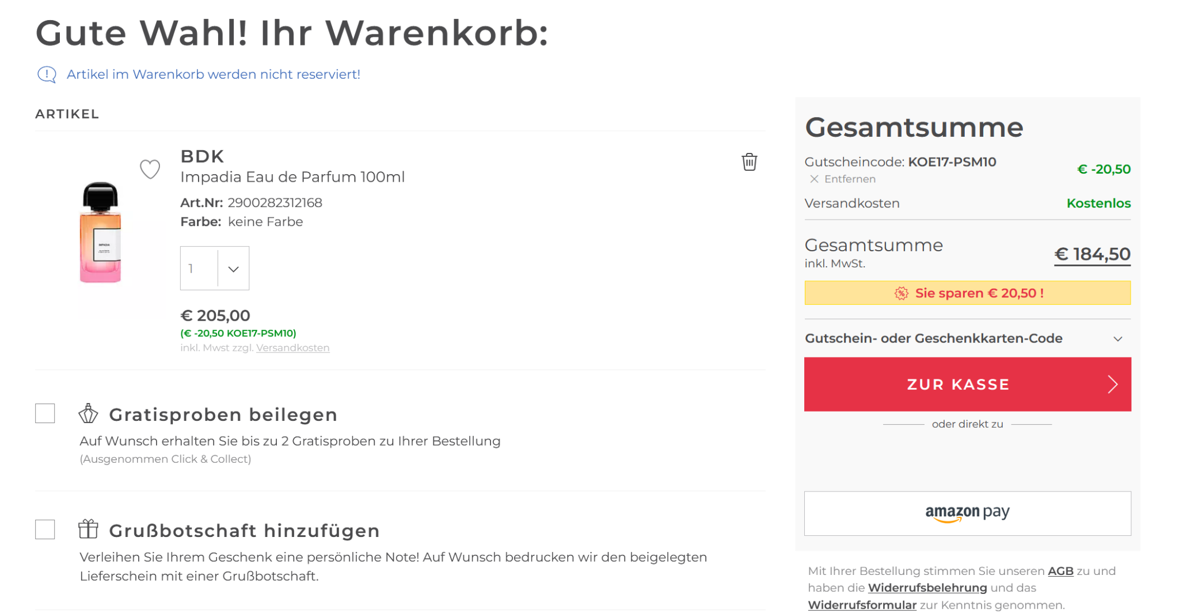The image size is (1179, 614).
Task: Click quantity field showing 1
Action: tap(199, 268)
